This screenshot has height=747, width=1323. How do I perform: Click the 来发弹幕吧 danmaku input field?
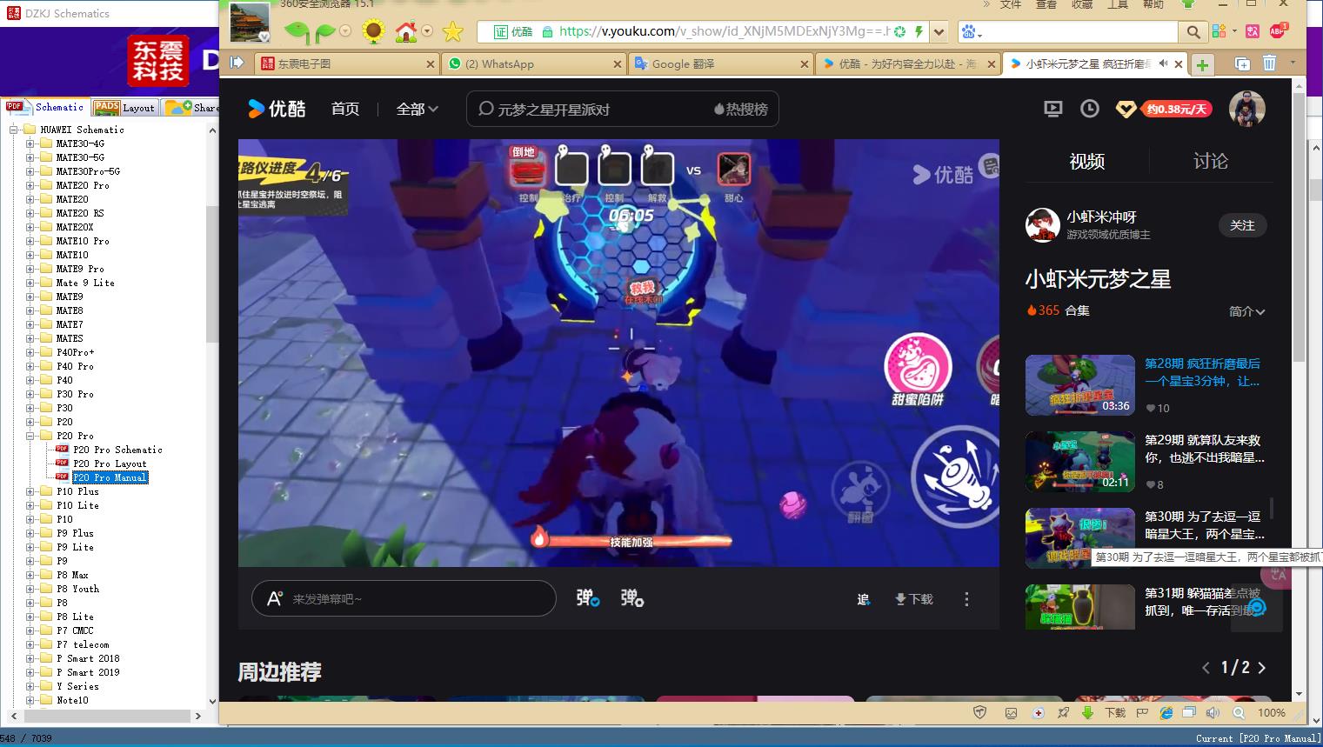[404, 598]
